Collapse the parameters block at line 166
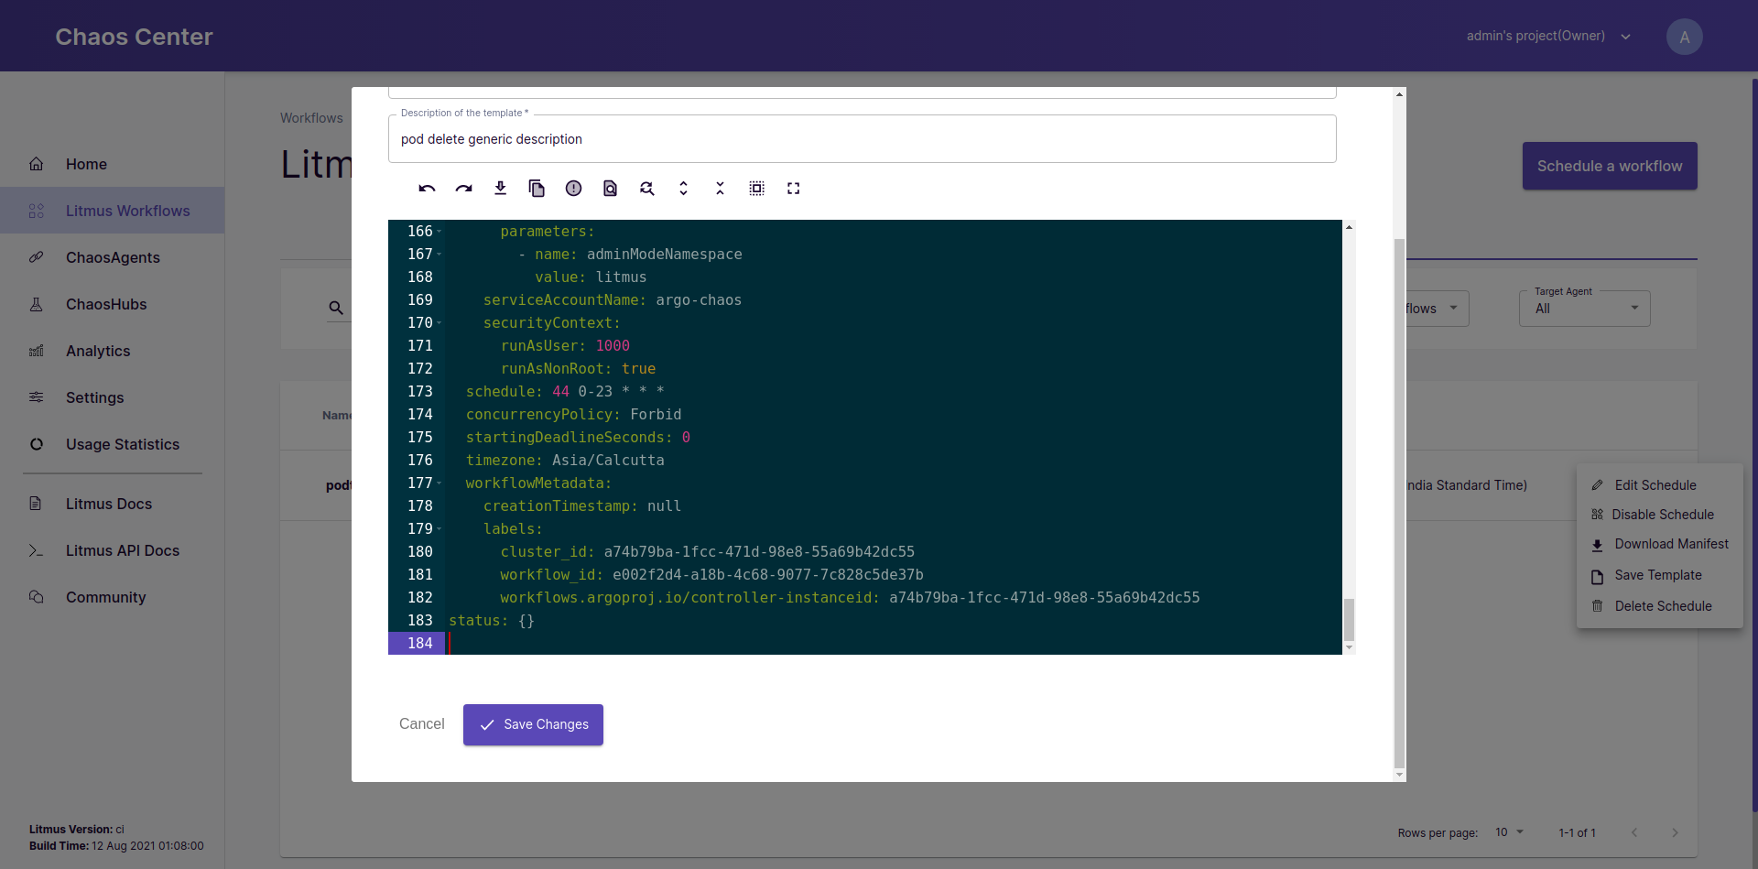The height and width of the screenshot is (869, 1758). [x=439, y=232]
